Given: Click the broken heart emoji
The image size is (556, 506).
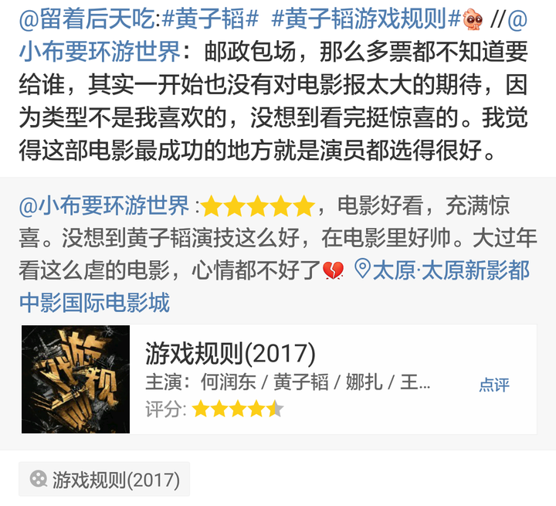Looking at the screenshot, I should click(x=334, y=270).
